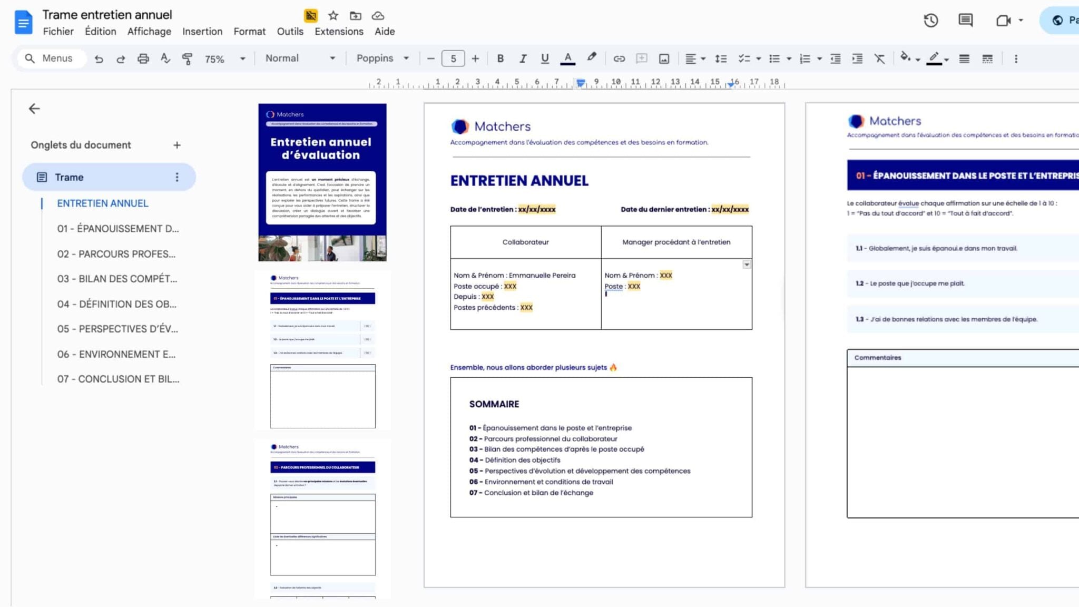The image size is (1079, 607).
Task: Toggle Italic formatting
Action: (523, 58)
